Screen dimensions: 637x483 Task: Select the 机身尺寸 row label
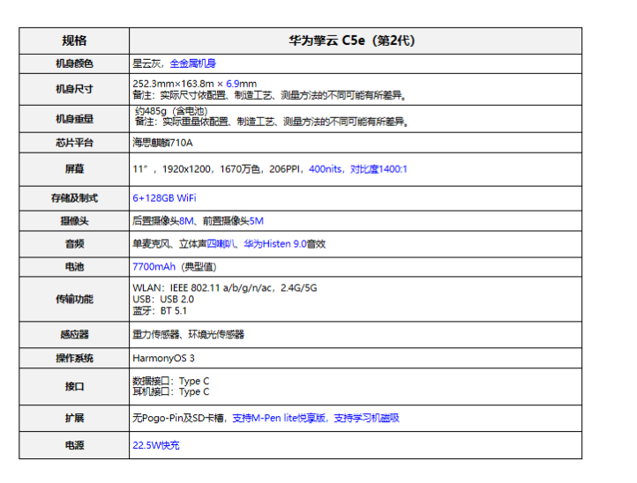pos(75,89)
